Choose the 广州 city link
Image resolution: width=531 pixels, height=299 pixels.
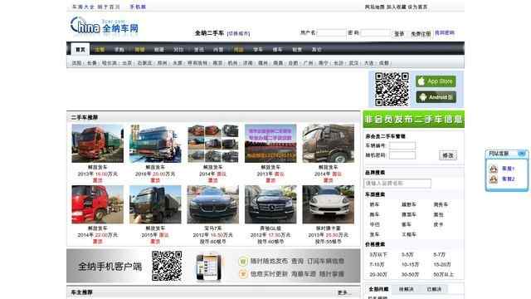pos(308,63)
